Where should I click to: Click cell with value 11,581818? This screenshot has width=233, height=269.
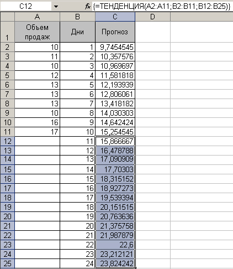click(x=115, y=75)
